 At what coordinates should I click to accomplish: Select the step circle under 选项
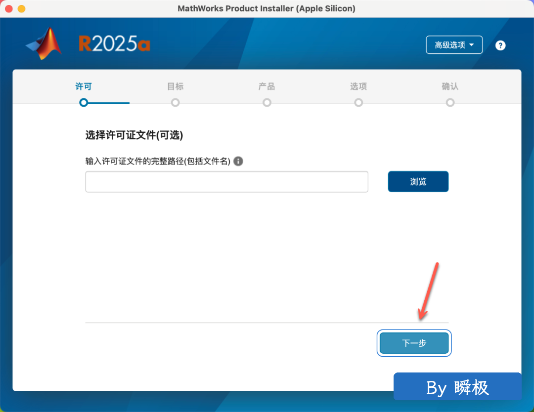358,103
